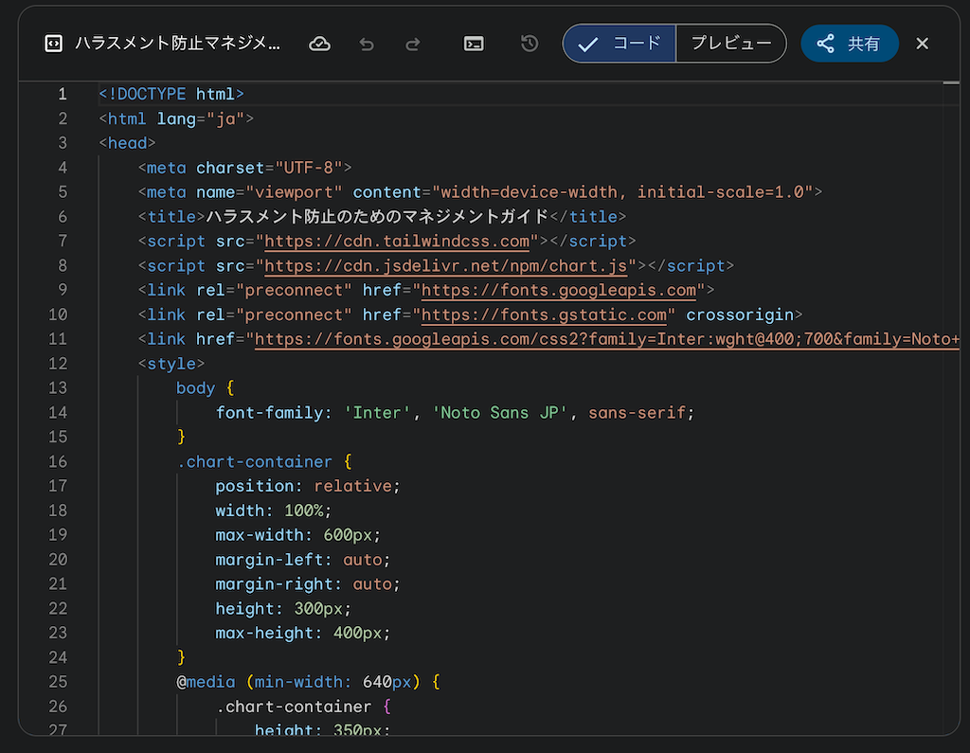The image size is (970, 753).
Task: Click the title text ハラスメント防止のためのマネジメントガイド
Action: [x=377, y=217]
